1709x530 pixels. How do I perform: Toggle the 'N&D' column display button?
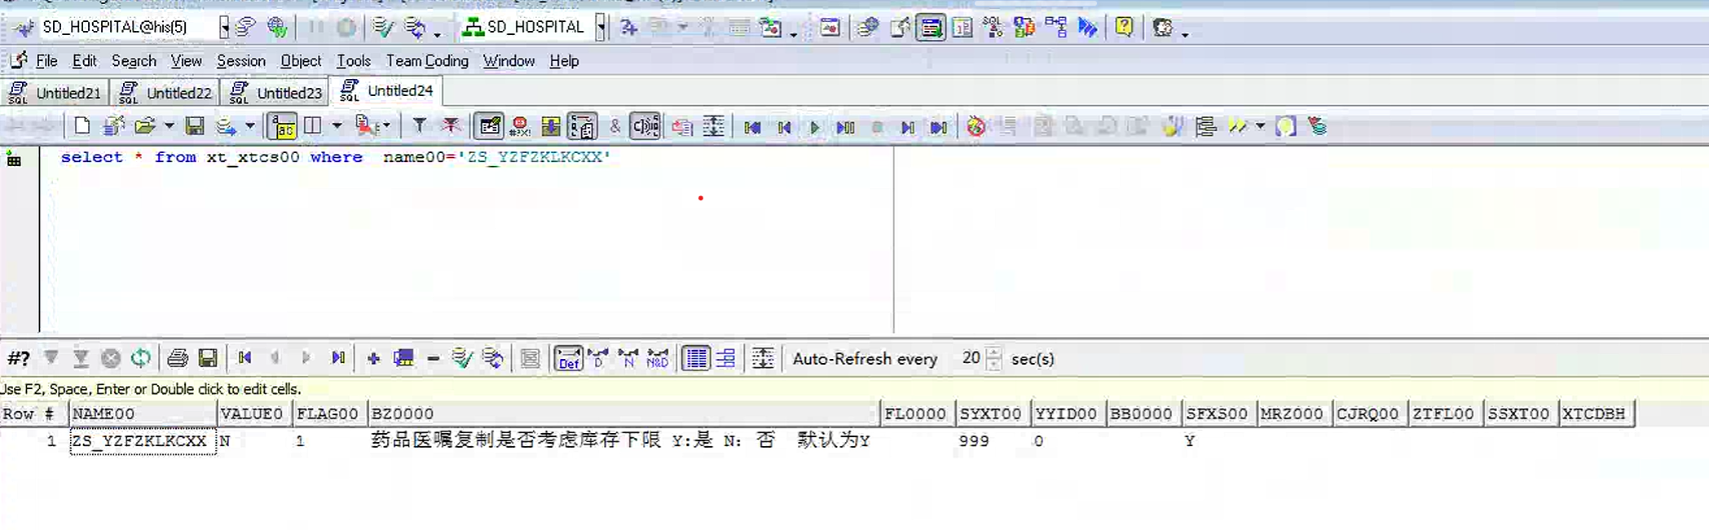[657, 358]
